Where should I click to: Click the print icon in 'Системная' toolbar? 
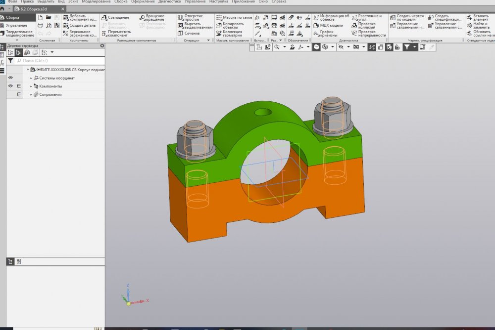click(40, 25)
